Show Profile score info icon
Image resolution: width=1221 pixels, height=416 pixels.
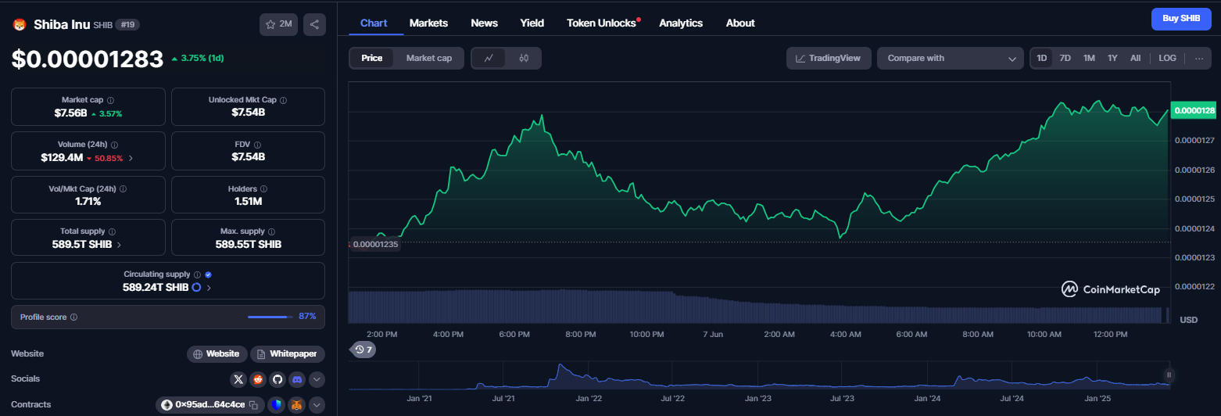click(x=73, y=317)
